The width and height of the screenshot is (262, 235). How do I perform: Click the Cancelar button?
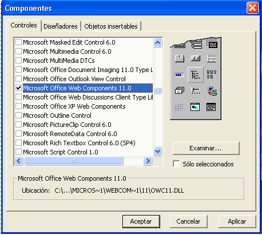[x=188, y=221]
